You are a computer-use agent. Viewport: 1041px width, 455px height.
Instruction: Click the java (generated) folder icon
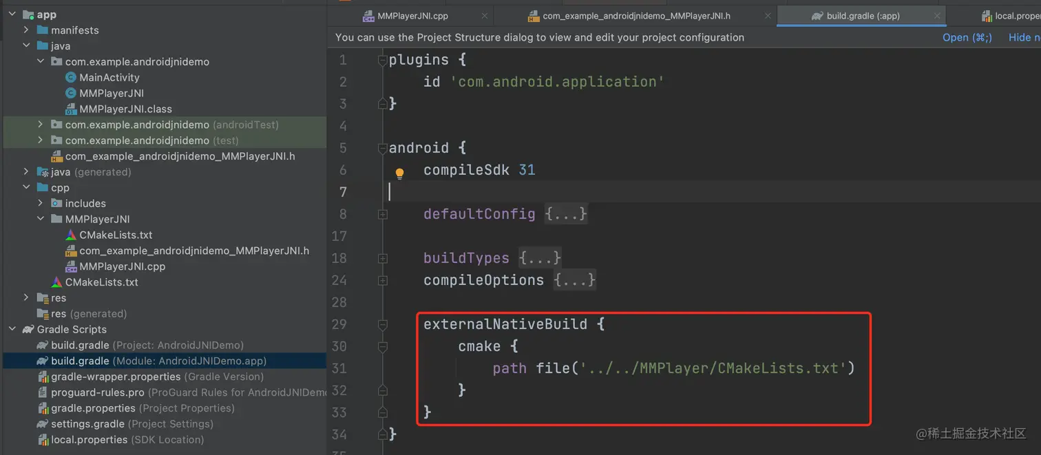coord(43,172)
